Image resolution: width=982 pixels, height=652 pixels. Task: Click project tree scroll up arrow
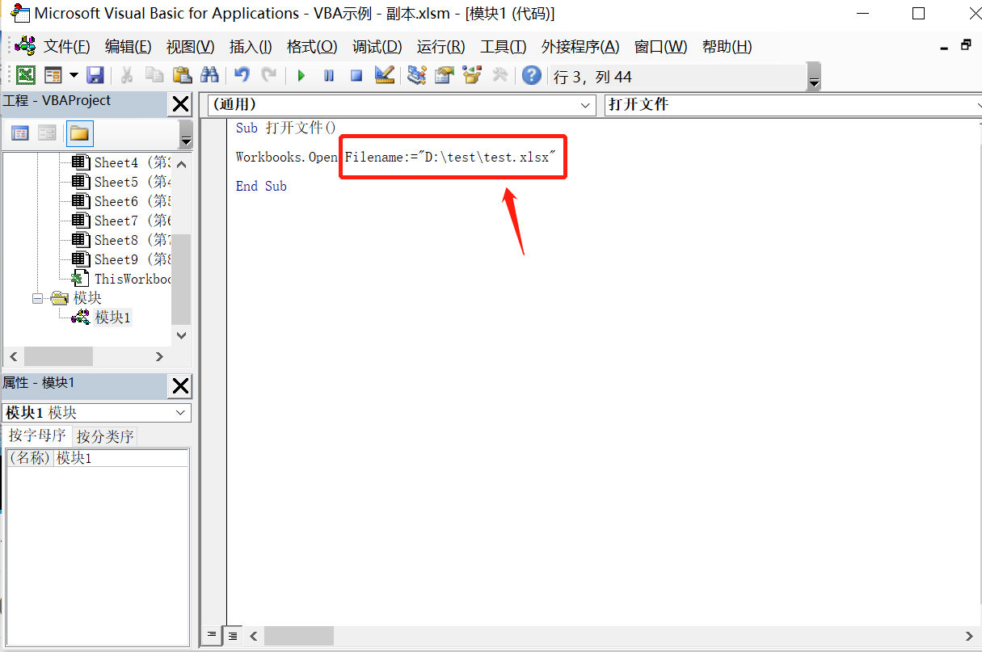click(181, 164)
